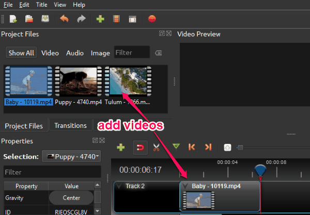Click the blue playhead marker

click(x=260, y=171)
